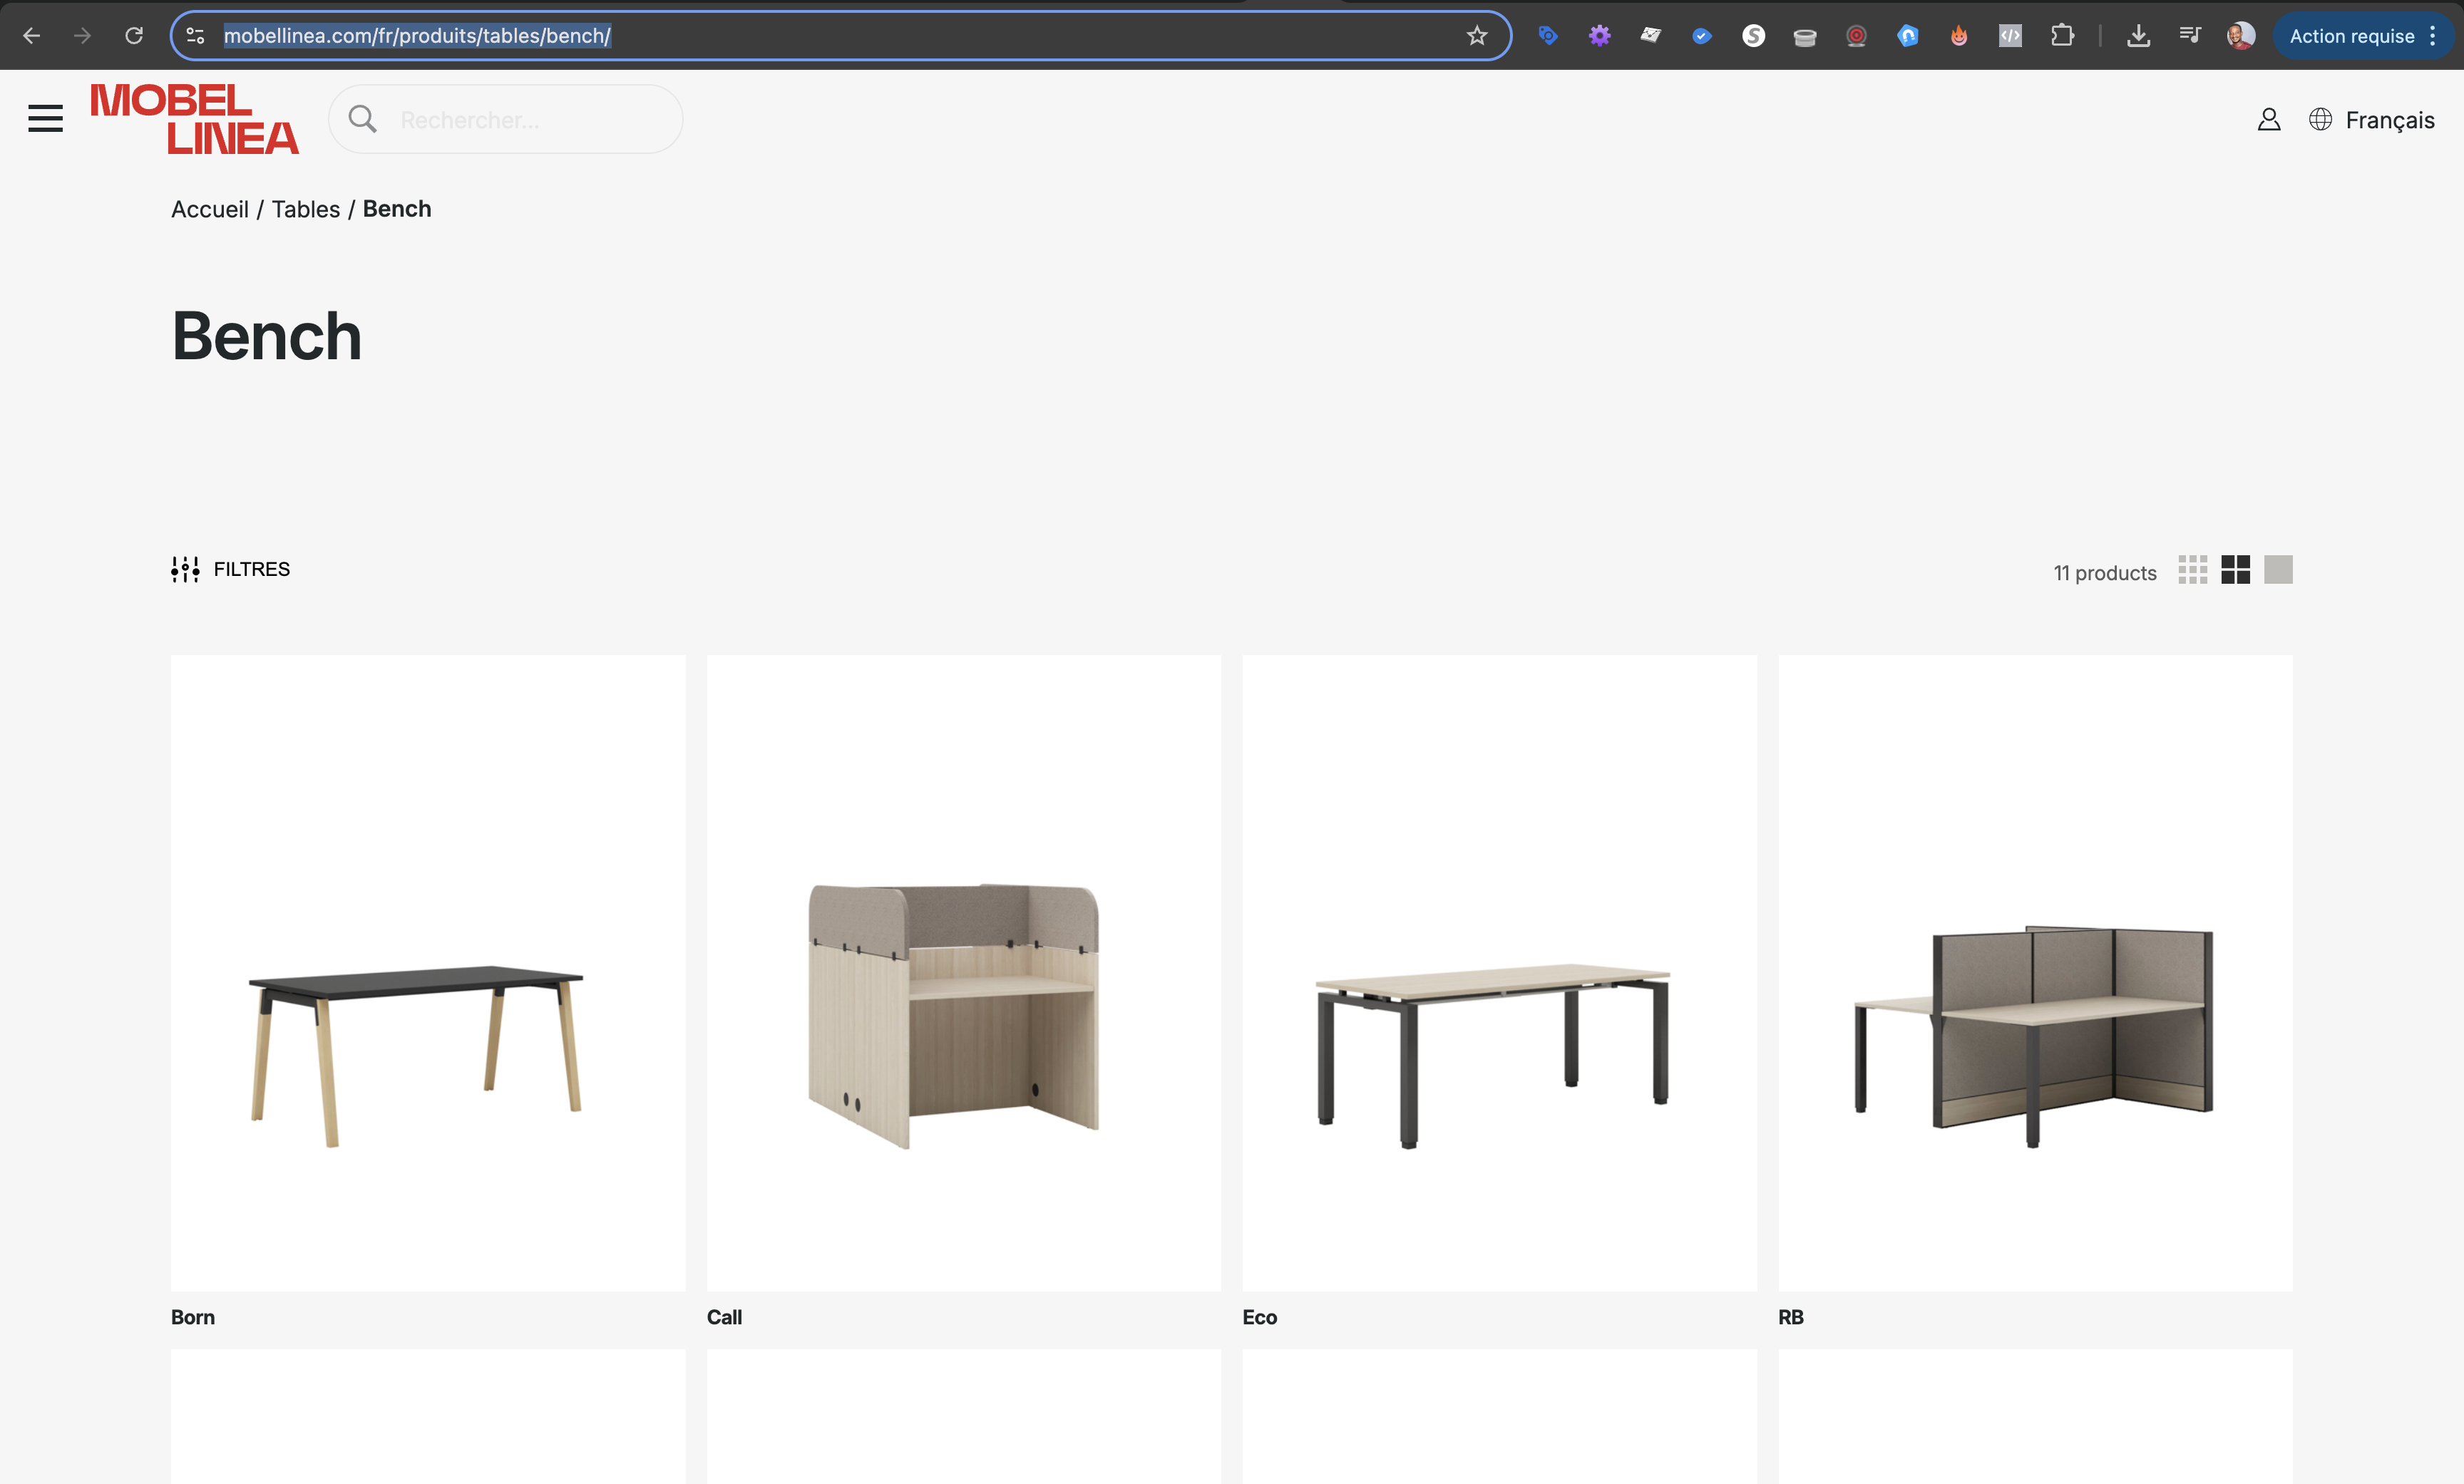This screenshot has height=1484, width=2464.
Task: Navigate to Tables breadcrumb link
Action: (306, 209)
